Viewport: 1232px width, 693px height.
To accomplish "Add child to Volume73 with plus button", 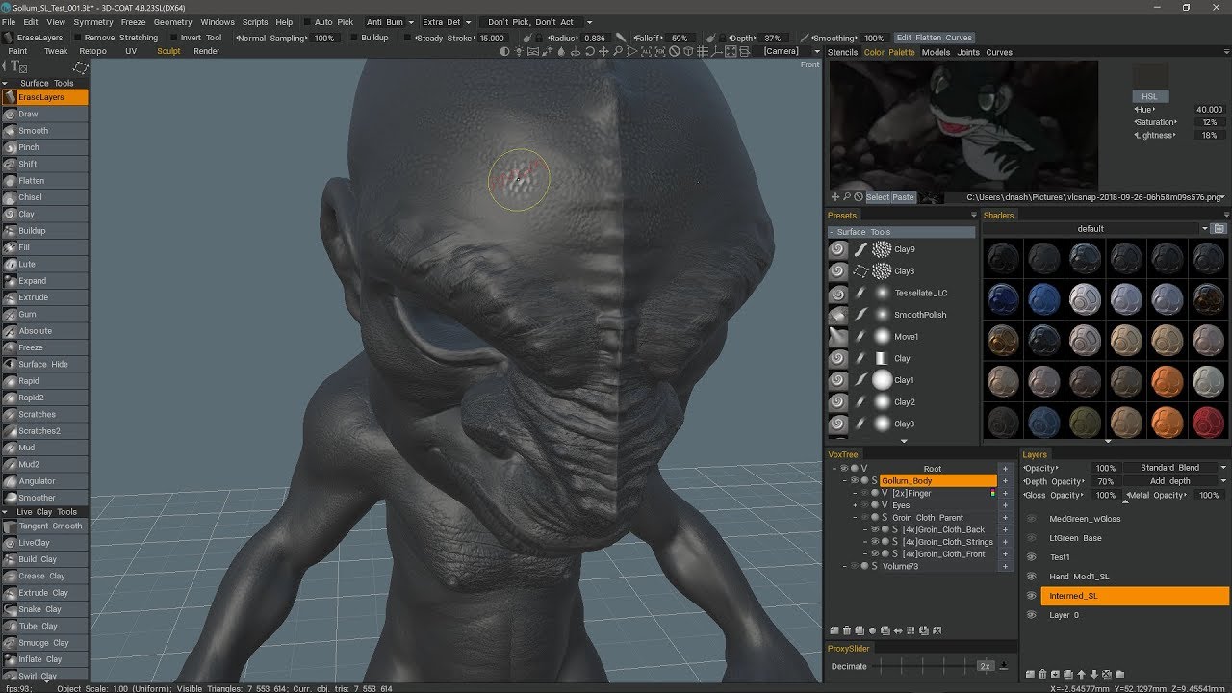I will tap(1006, 566).
